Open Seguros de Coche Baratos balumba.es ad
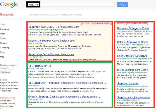This screenshot has width=156, height=109. (51, 54)
